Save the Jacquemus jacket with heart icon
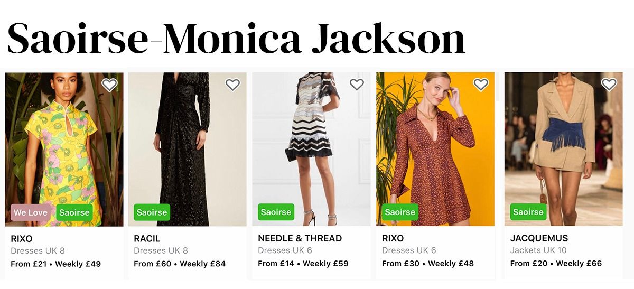Viewport: 634px width, 289px height. tap(609, 85)
